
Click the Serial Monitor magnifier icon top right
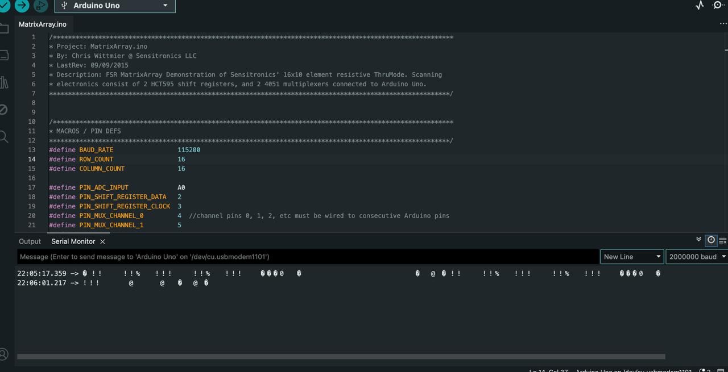point(718,5)
